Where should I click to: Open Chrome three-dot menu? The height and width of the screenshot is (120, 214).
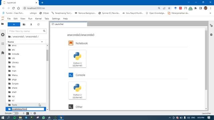[x=211, y=8]
